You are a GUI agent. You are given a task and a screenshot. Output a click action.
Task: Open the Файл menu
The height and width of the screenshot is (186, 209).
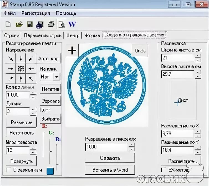(10, 13)
